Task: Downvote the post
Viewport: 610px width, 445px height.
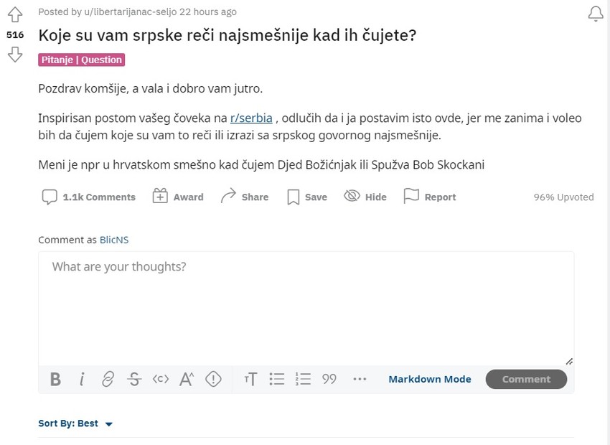Action: pyautogui.click(x=14, y=54)
